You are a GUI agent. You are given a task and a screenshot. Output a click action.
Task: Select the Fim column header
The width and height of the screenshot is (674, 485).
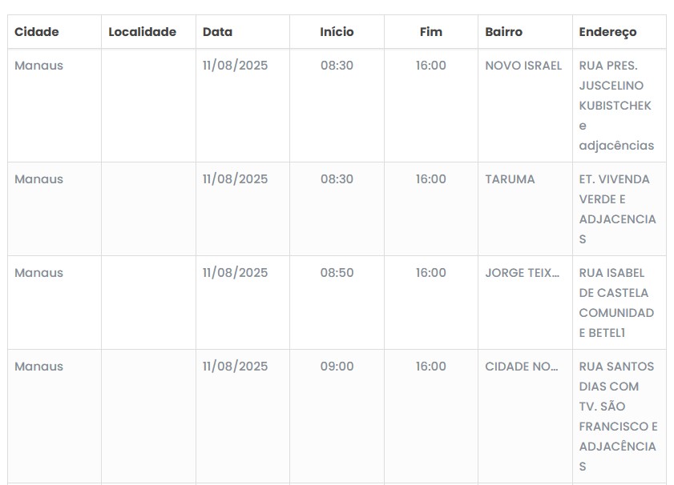point(430,32)
